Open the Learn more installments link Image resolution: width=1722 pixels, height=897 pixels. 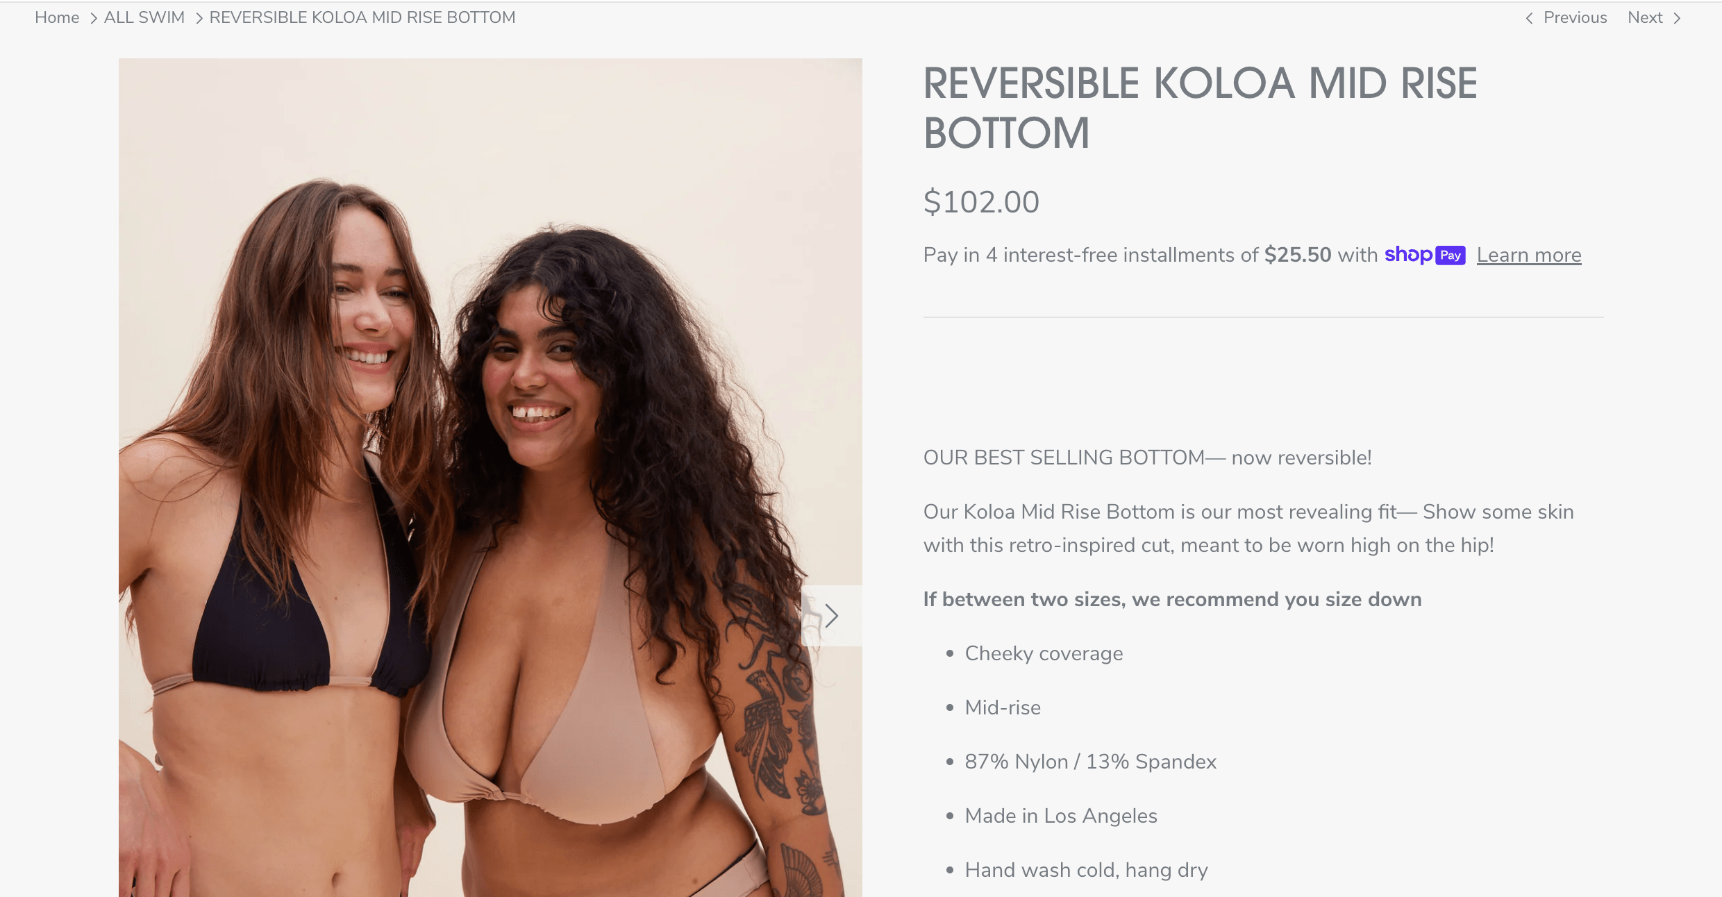click(x=1529, y=255)
